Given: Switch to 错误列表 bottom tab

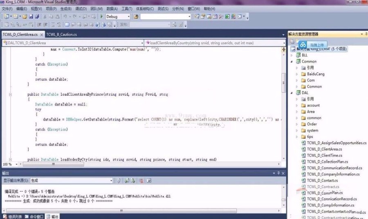Looking at the screenshot, I should [x=13, y=217].
